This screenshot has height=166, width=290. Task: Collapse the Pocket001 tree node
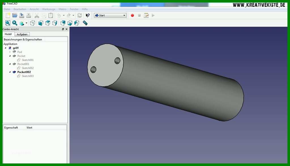(x=10, y=64)
